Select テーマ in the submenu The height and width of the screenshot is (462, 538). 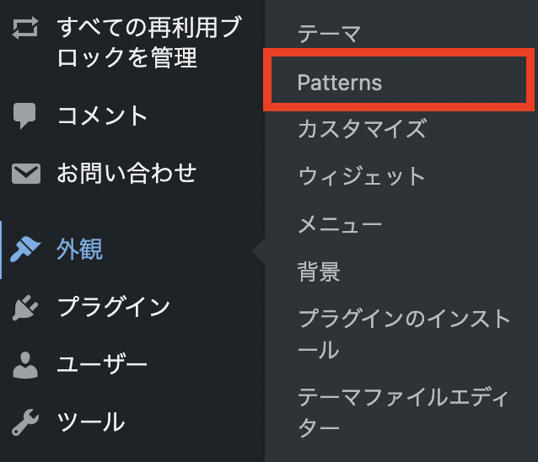click(x=330, y=34)
